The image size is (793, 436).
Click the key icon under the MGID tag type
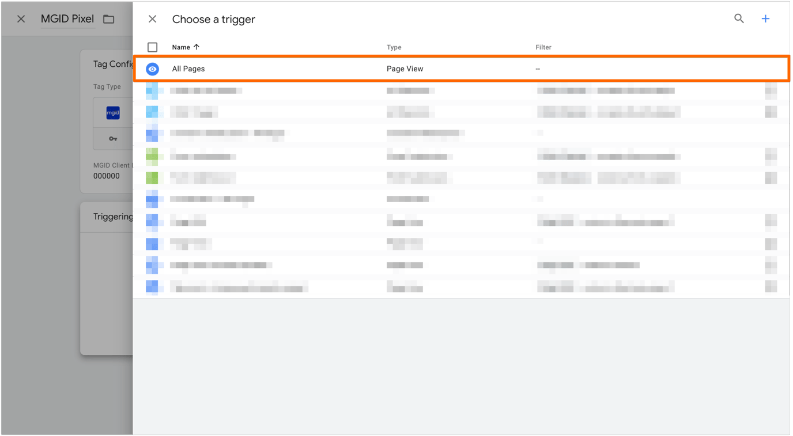113,138
